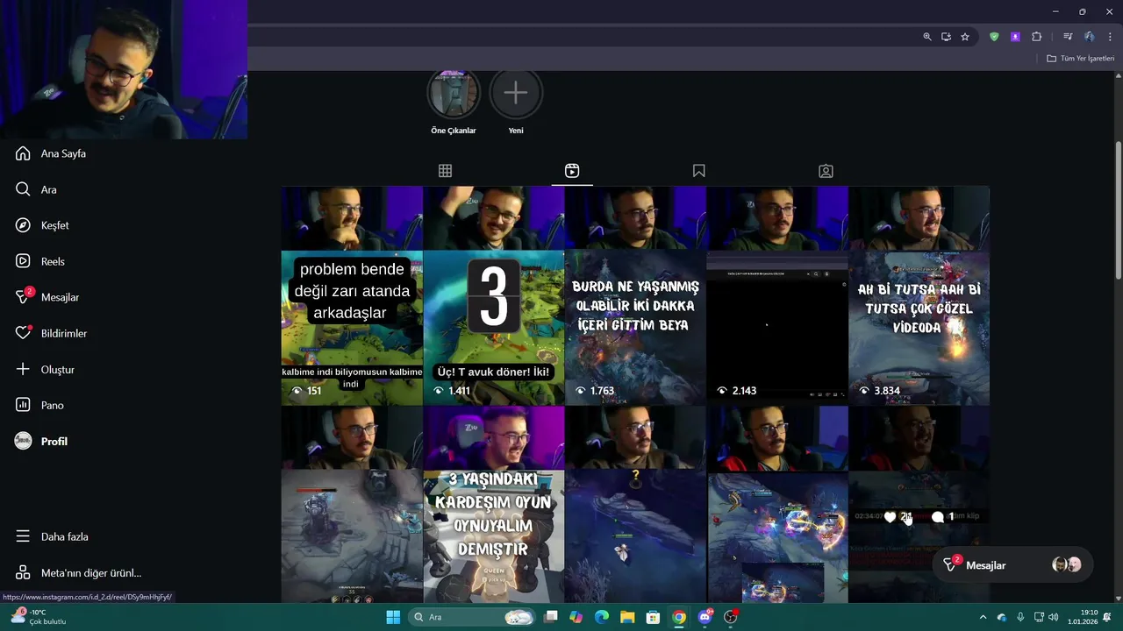Open Microsoft Store from the taskbar
The height and width of the screenshot is (631, 1123).
click(653, 617)
